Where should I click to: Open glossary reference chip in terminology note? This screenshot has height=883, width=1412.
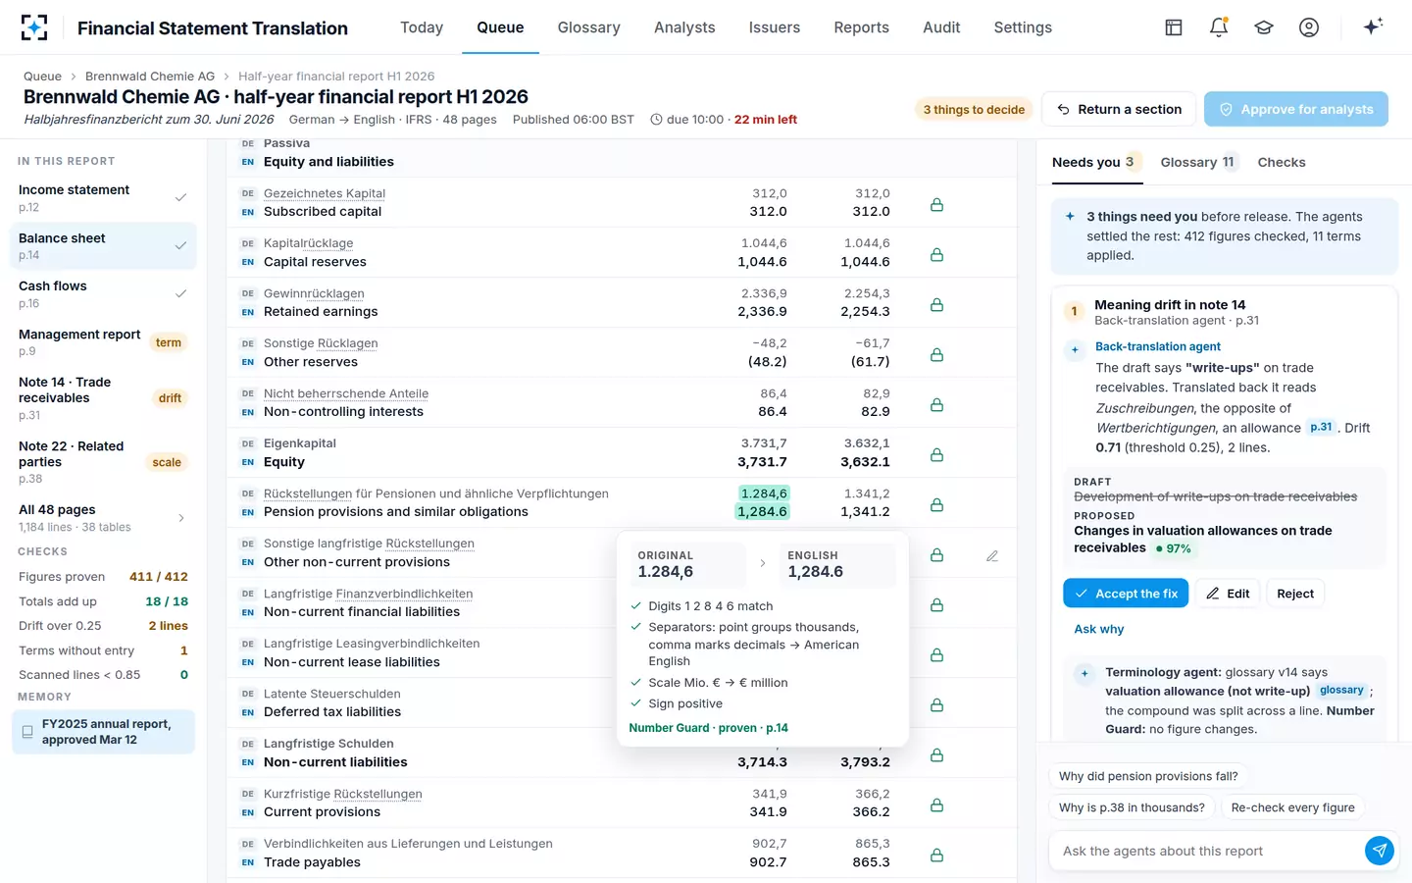[1341, 690]
